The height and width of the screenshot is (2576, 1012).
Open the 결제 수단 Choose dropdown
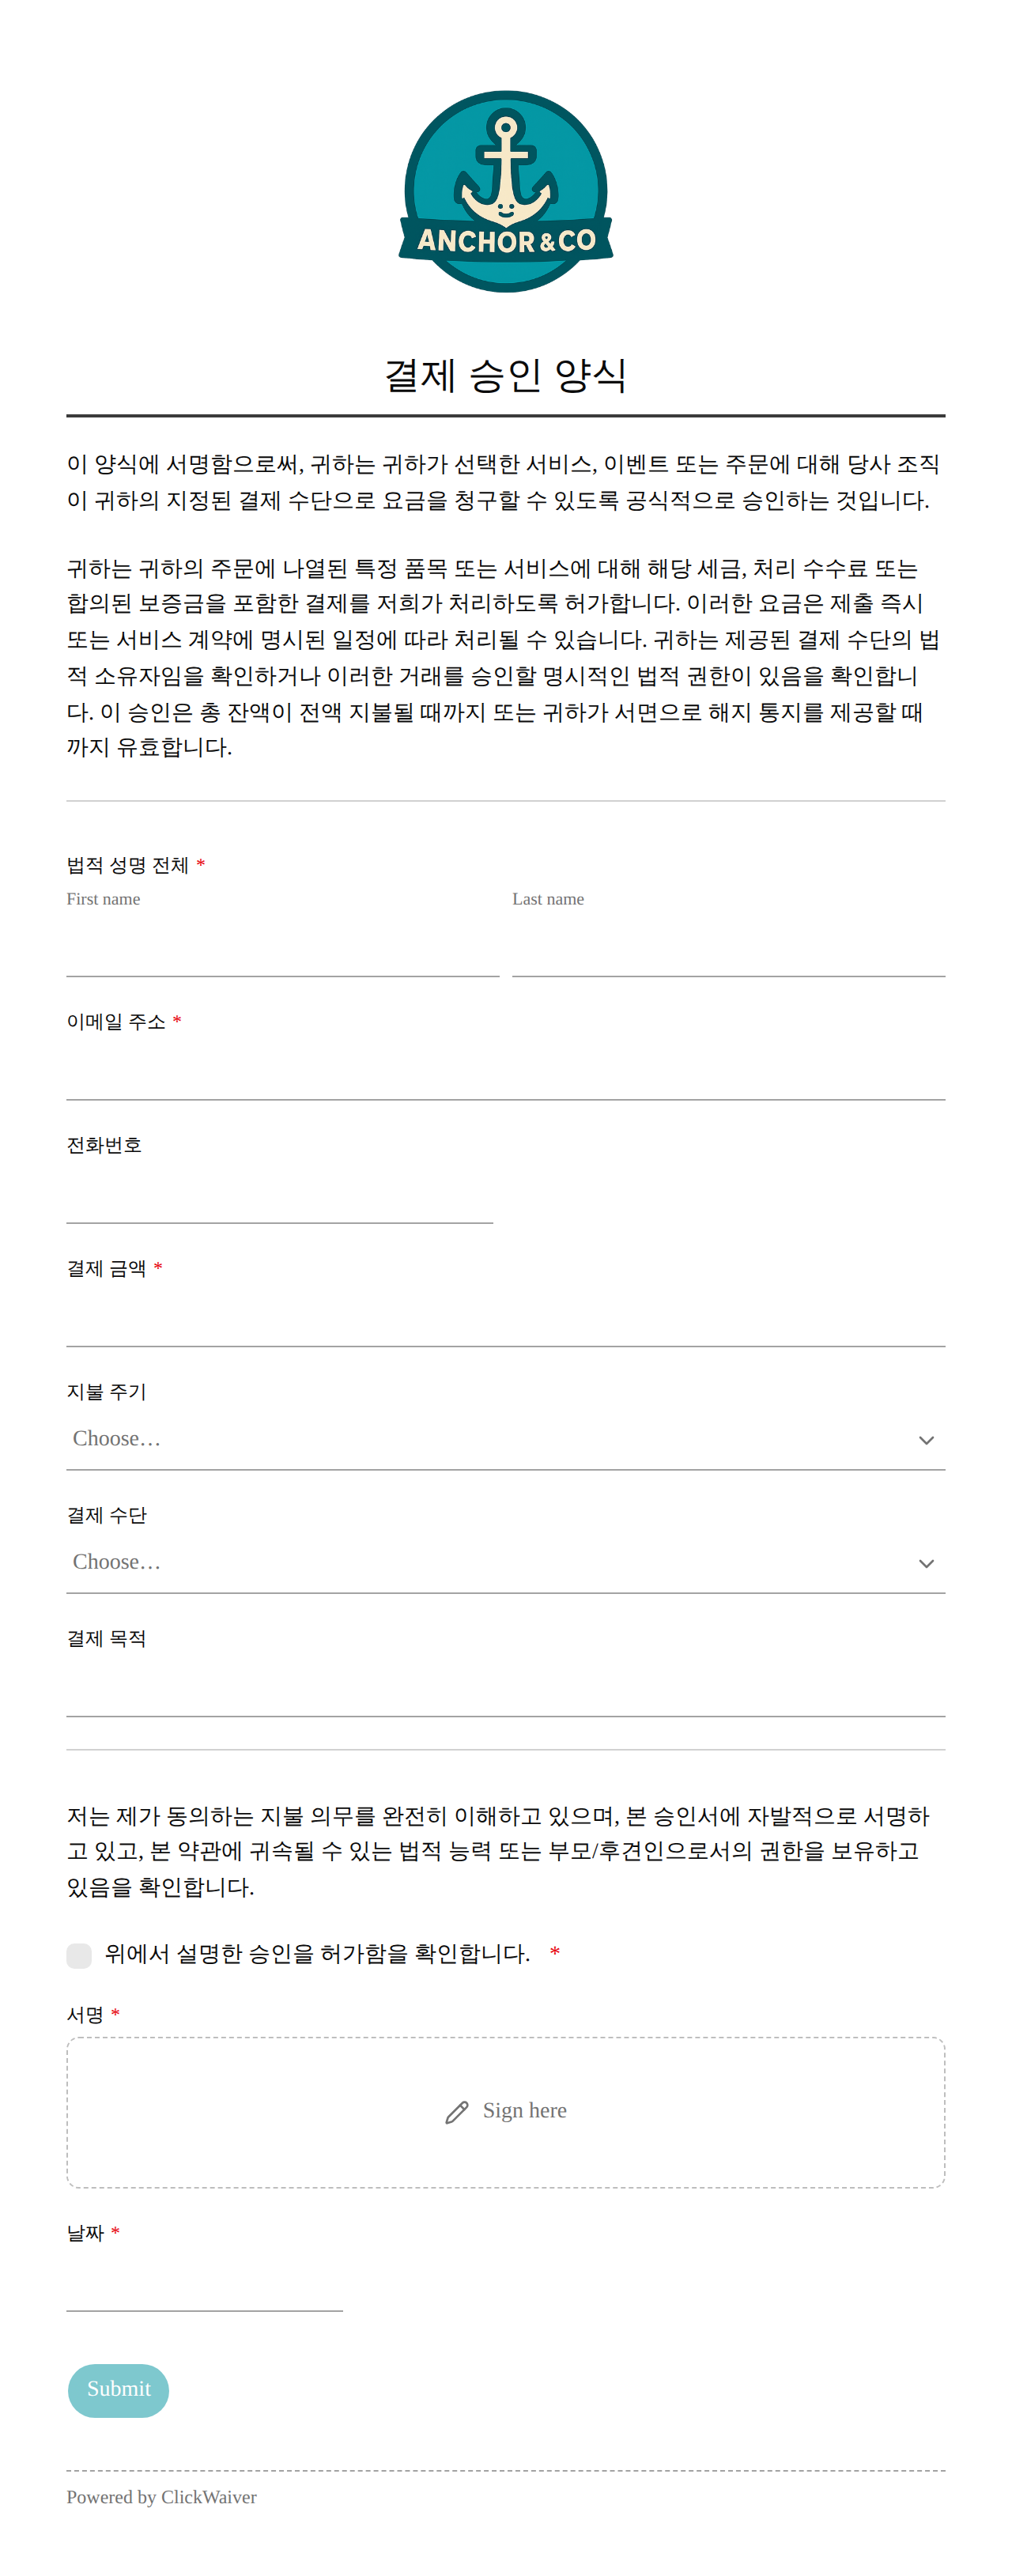pos(505,1562)
